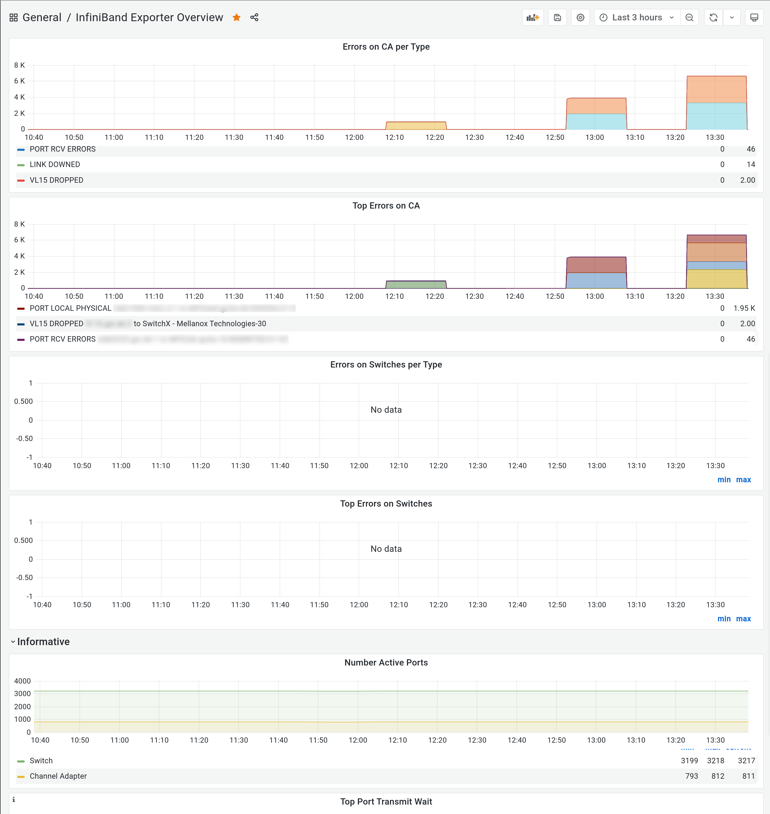Open dashboard settings via gear icon
The image size is (770, 814).
(580, 18)
